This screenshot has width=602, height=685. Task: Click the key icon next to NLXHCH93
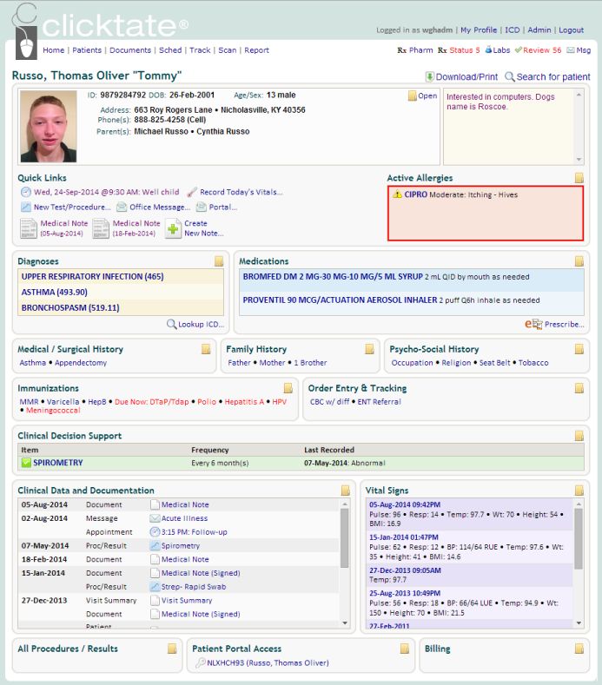click(x=200, y=662)
